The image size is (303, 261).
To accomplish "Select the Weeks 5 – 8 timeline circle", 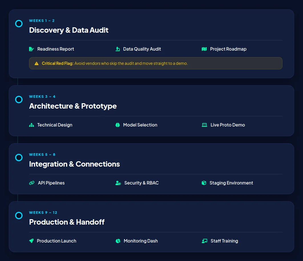I will coord(19,158).
